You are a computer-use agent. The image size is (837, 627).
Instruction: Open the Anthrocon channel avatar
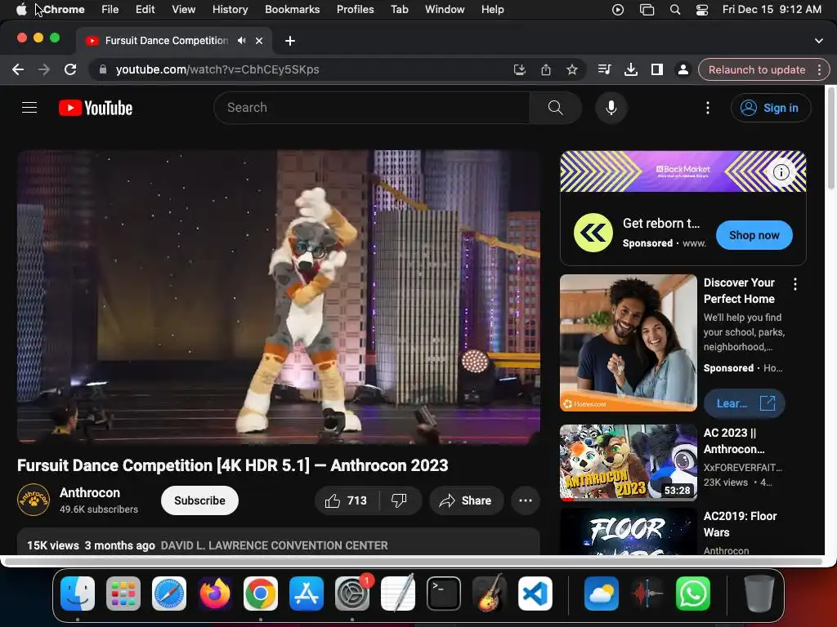(34, 500)
